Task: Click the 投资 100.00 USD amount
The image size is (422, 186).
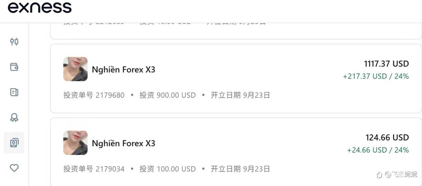Action: point(167,169)
